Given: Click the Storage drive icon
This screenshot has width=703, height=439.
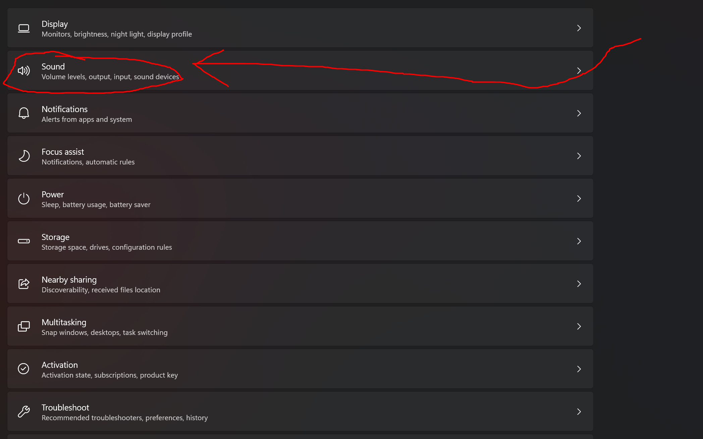Looking at the screenshot, I should point(24,241).
